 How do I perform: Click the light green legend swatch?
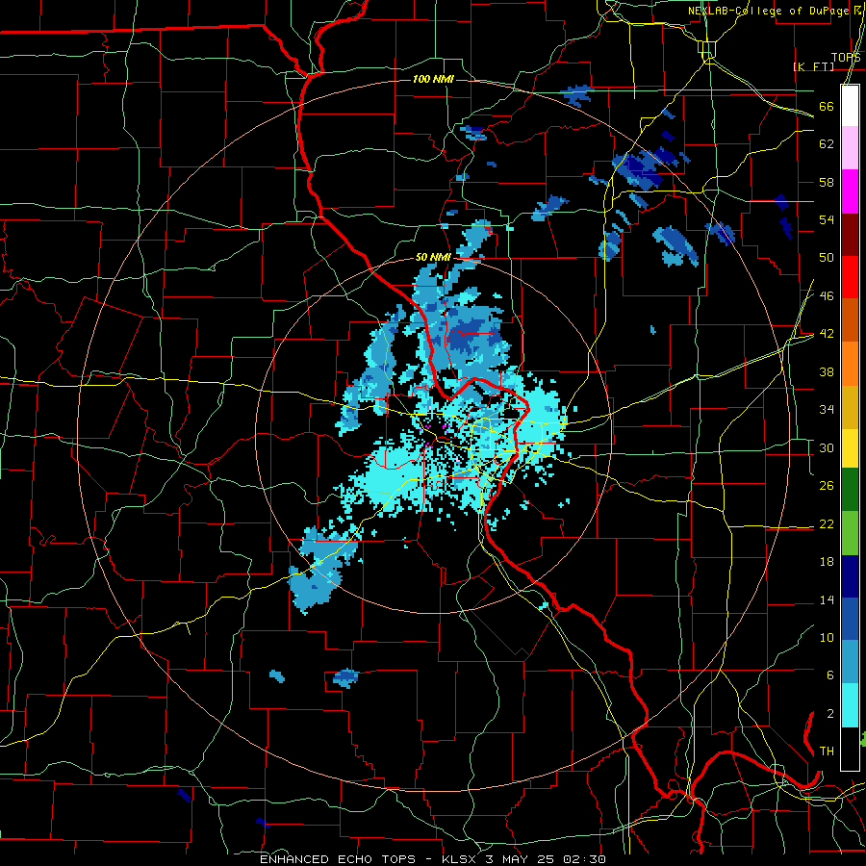(x=850, y=533)
